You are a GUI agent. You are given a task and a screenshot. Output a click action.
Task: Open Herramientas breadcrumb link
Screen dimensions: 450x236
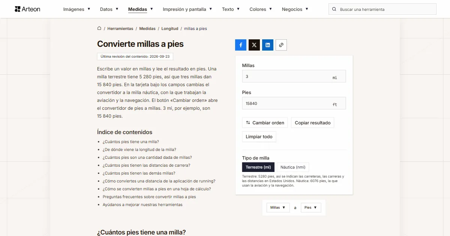(120, 28)
